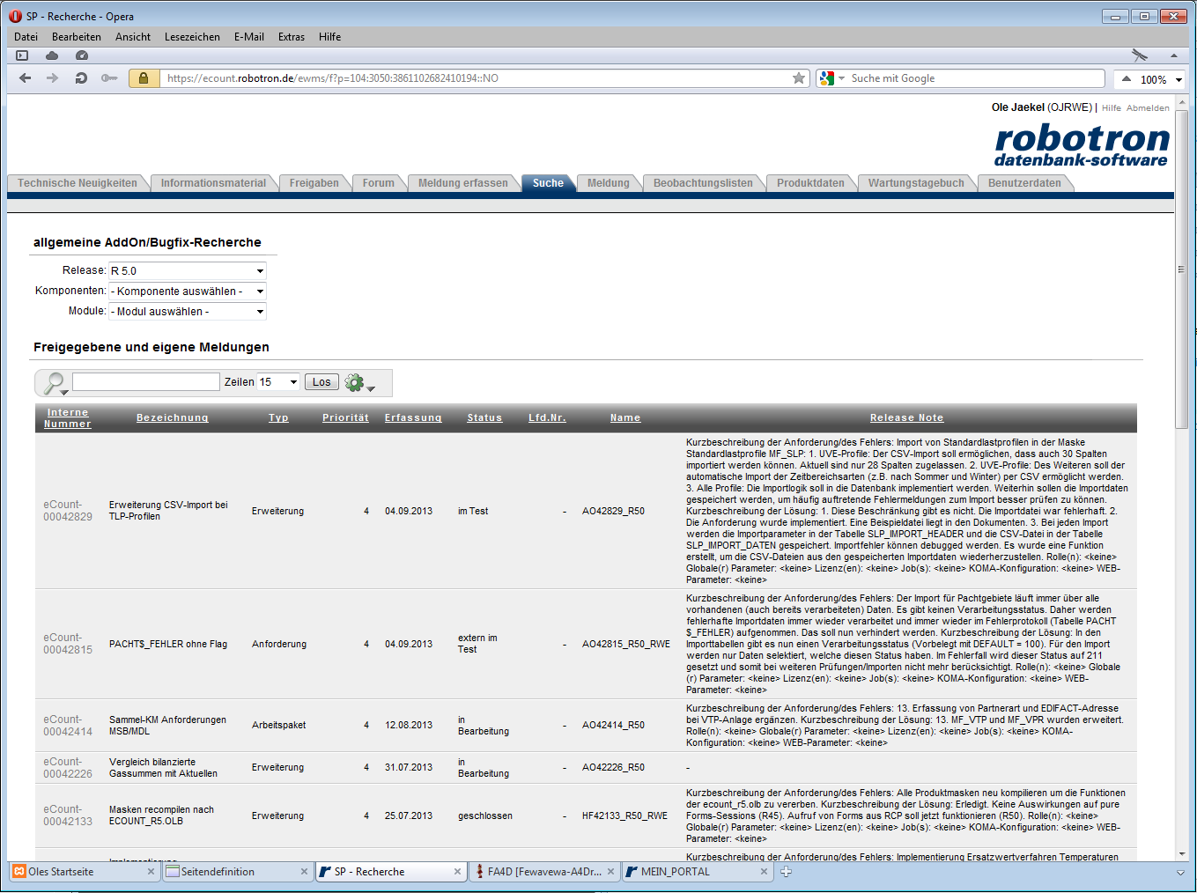Sort by Interne Nummer column header
This screenshot has height=893, width=1197.
click(68, 418)
